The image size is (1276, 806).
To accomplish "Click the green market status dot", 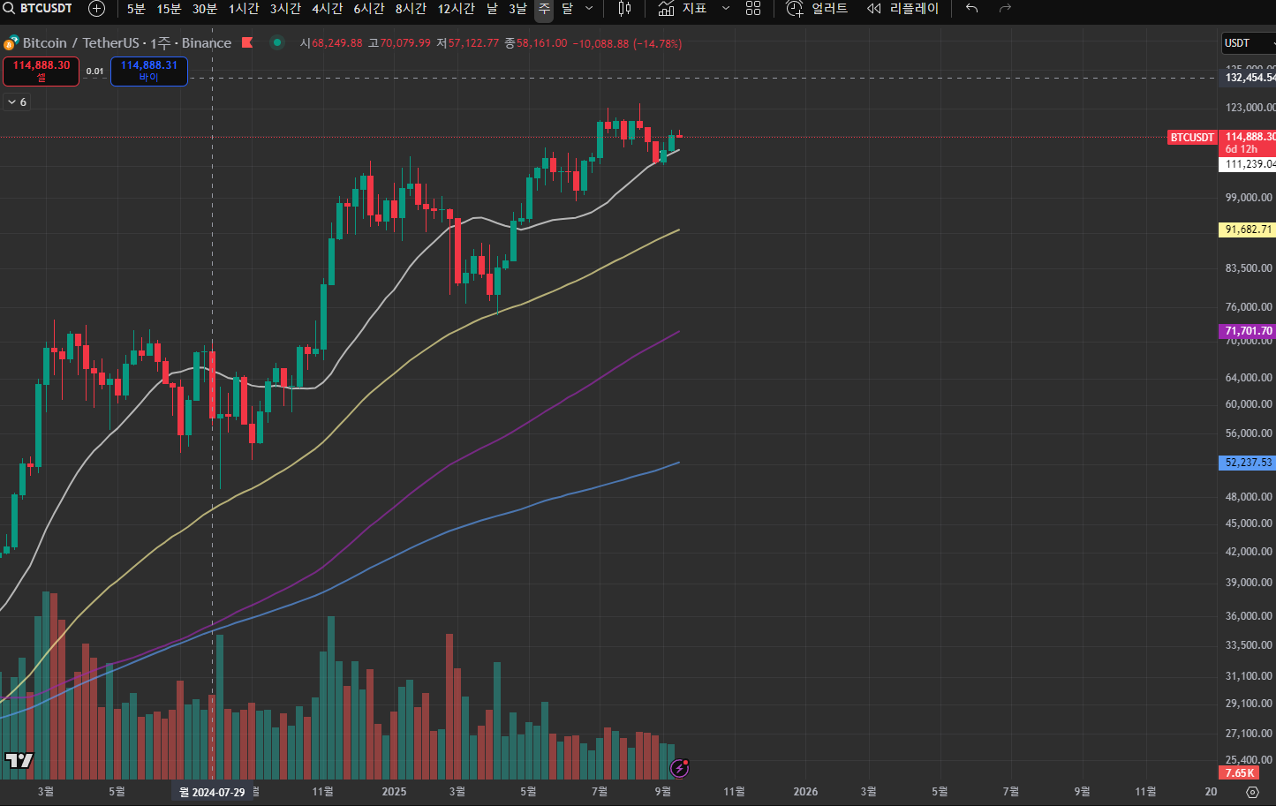I will (x=277, y=42).
